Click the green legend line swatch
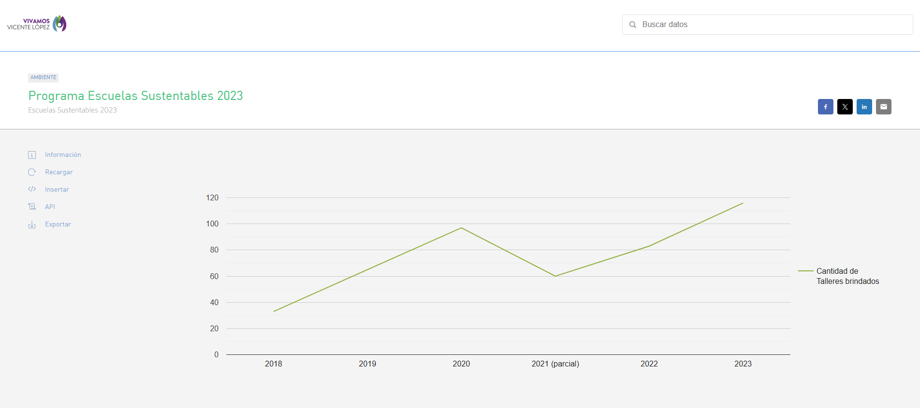The width and height of the screenshot is (920, 408). click(805, 271)
